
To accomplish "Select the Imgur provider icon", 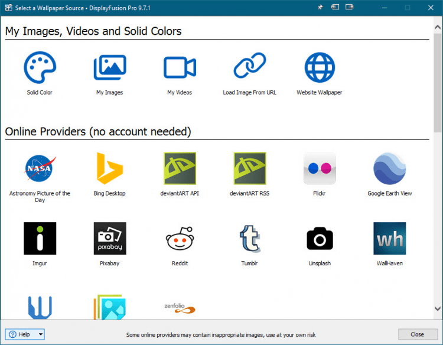I will click(40, 239).
